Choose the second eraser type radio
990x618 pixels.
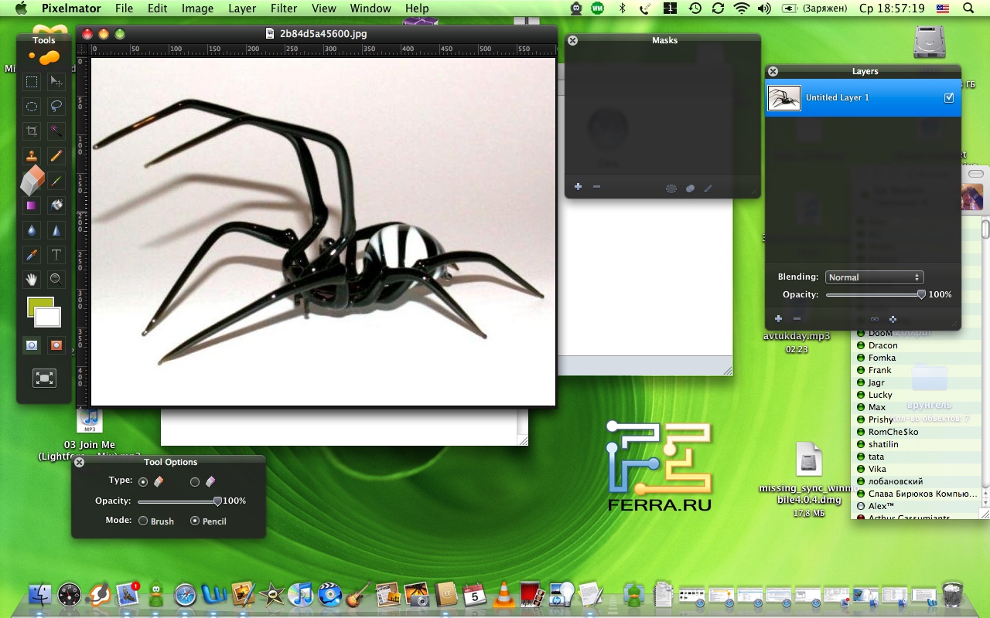195,481
